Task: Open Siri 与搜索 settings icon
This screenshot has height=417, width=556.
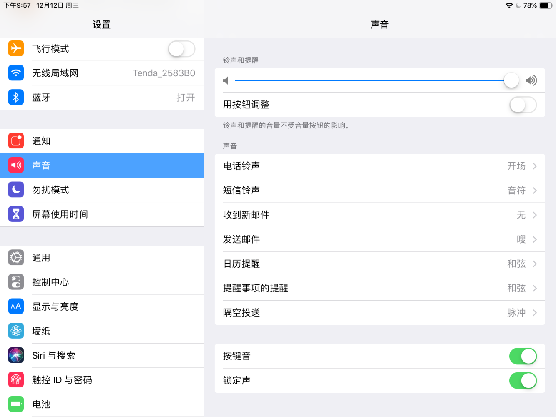Action: coord(16,355)
